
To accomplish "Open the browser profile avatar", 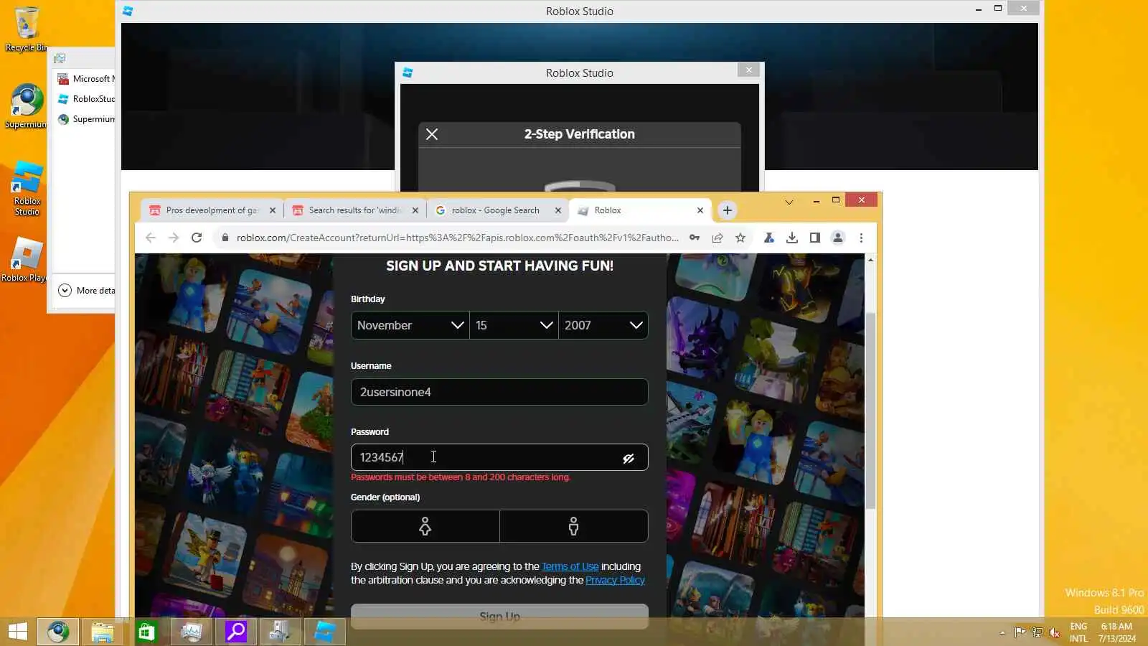I will pos(837,238).
